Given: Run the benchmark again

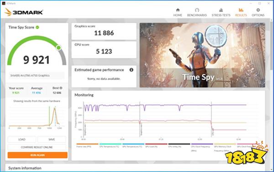Looking at the screenshot, I should (x=37, y=155).
